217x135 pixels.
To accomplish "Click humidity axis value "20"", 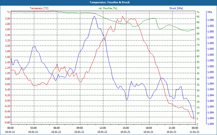I will click(198, 102).
